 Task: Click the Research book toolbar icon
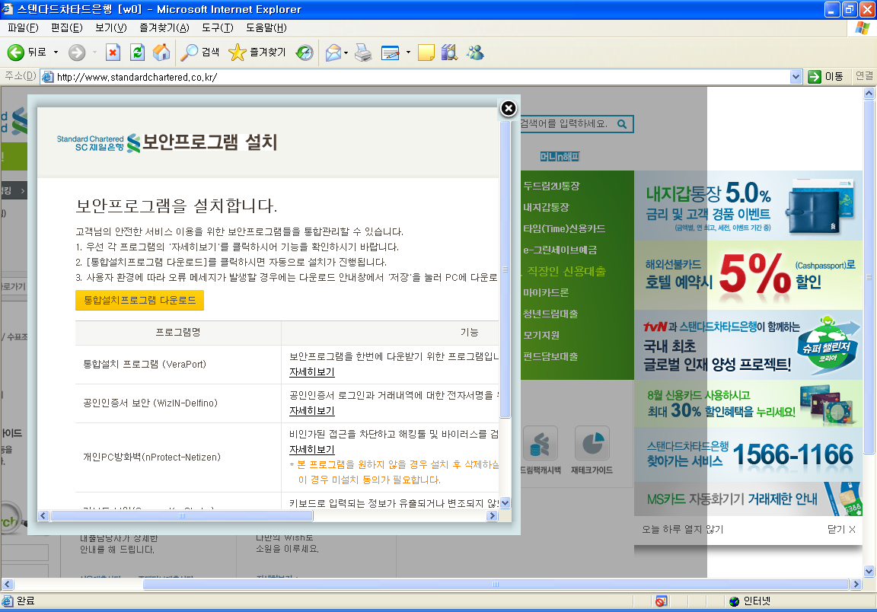click(x=450, y=53)
